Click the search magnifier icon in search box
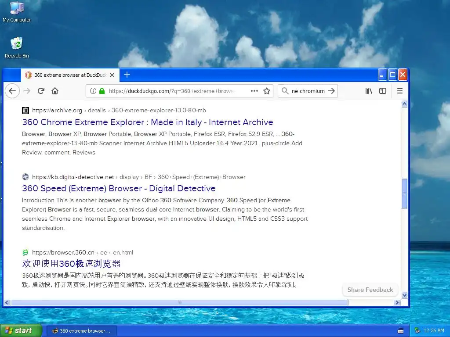The width and height of the screenshot is (450, 337). tap(285, 91)
